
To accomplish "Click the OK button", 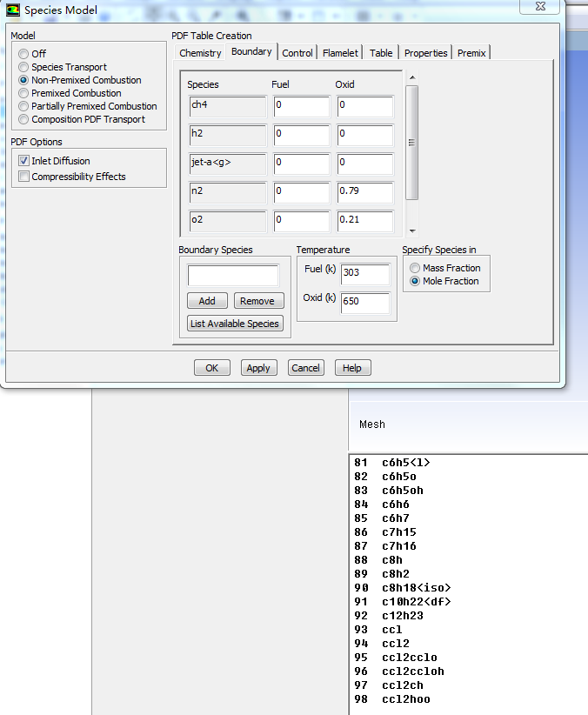I will [211, 368].
